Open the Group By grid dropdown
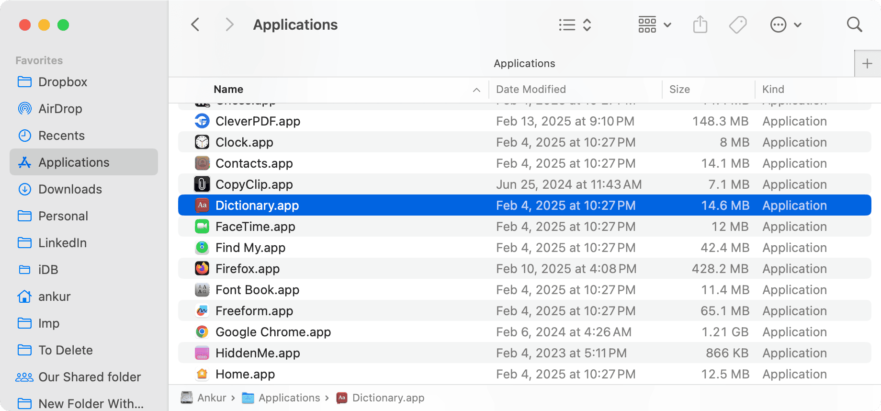The image size is (881, 411). 655,24
